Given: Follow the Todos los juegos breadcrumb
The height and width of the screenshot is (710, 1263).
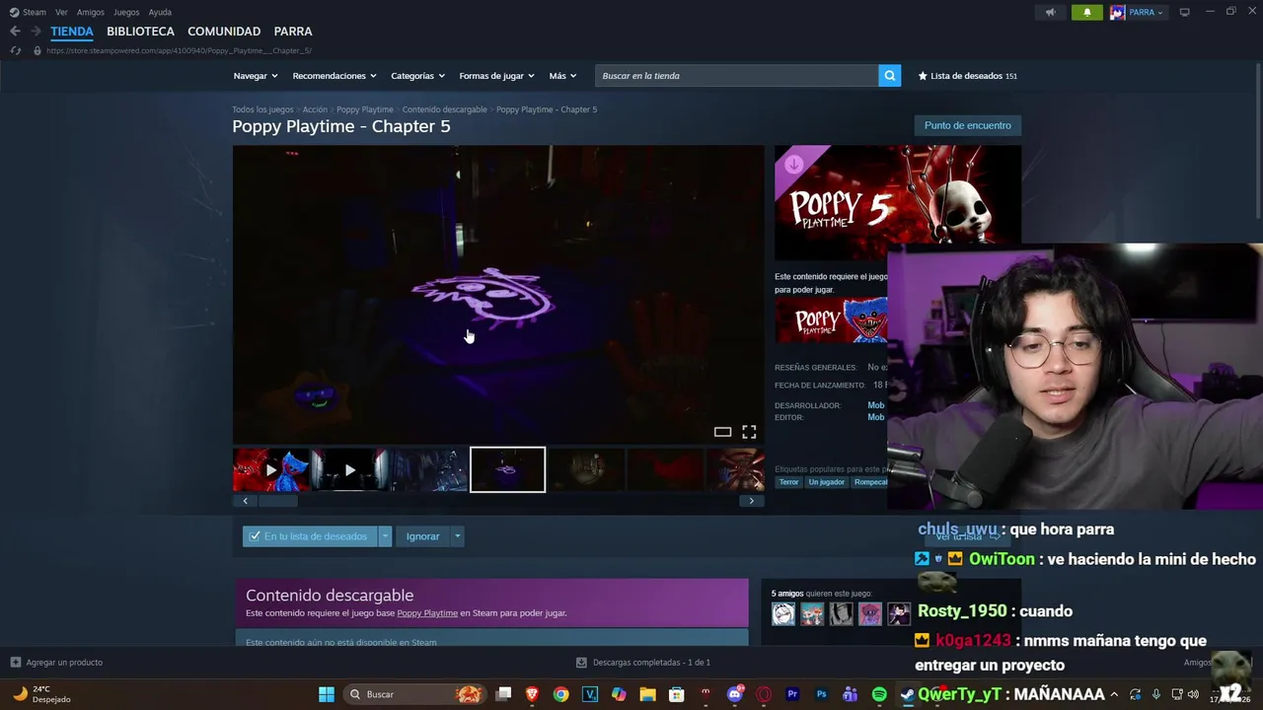Looking at the screenshot, I should point(262,109).
